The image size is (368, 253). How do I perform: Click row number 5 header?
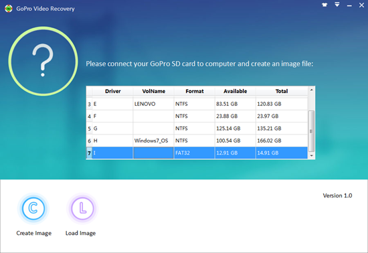click(89, 129)
